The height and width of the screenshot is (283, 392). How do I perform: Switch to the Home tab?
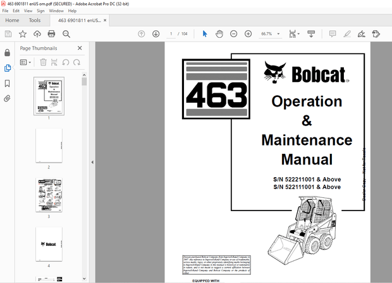(12, 20)
